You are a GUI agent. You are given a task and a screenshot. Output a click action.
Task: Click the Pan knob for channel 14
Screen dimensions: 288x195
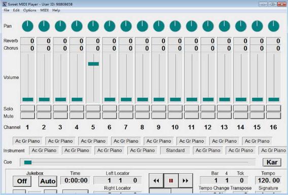click(241, 26)
